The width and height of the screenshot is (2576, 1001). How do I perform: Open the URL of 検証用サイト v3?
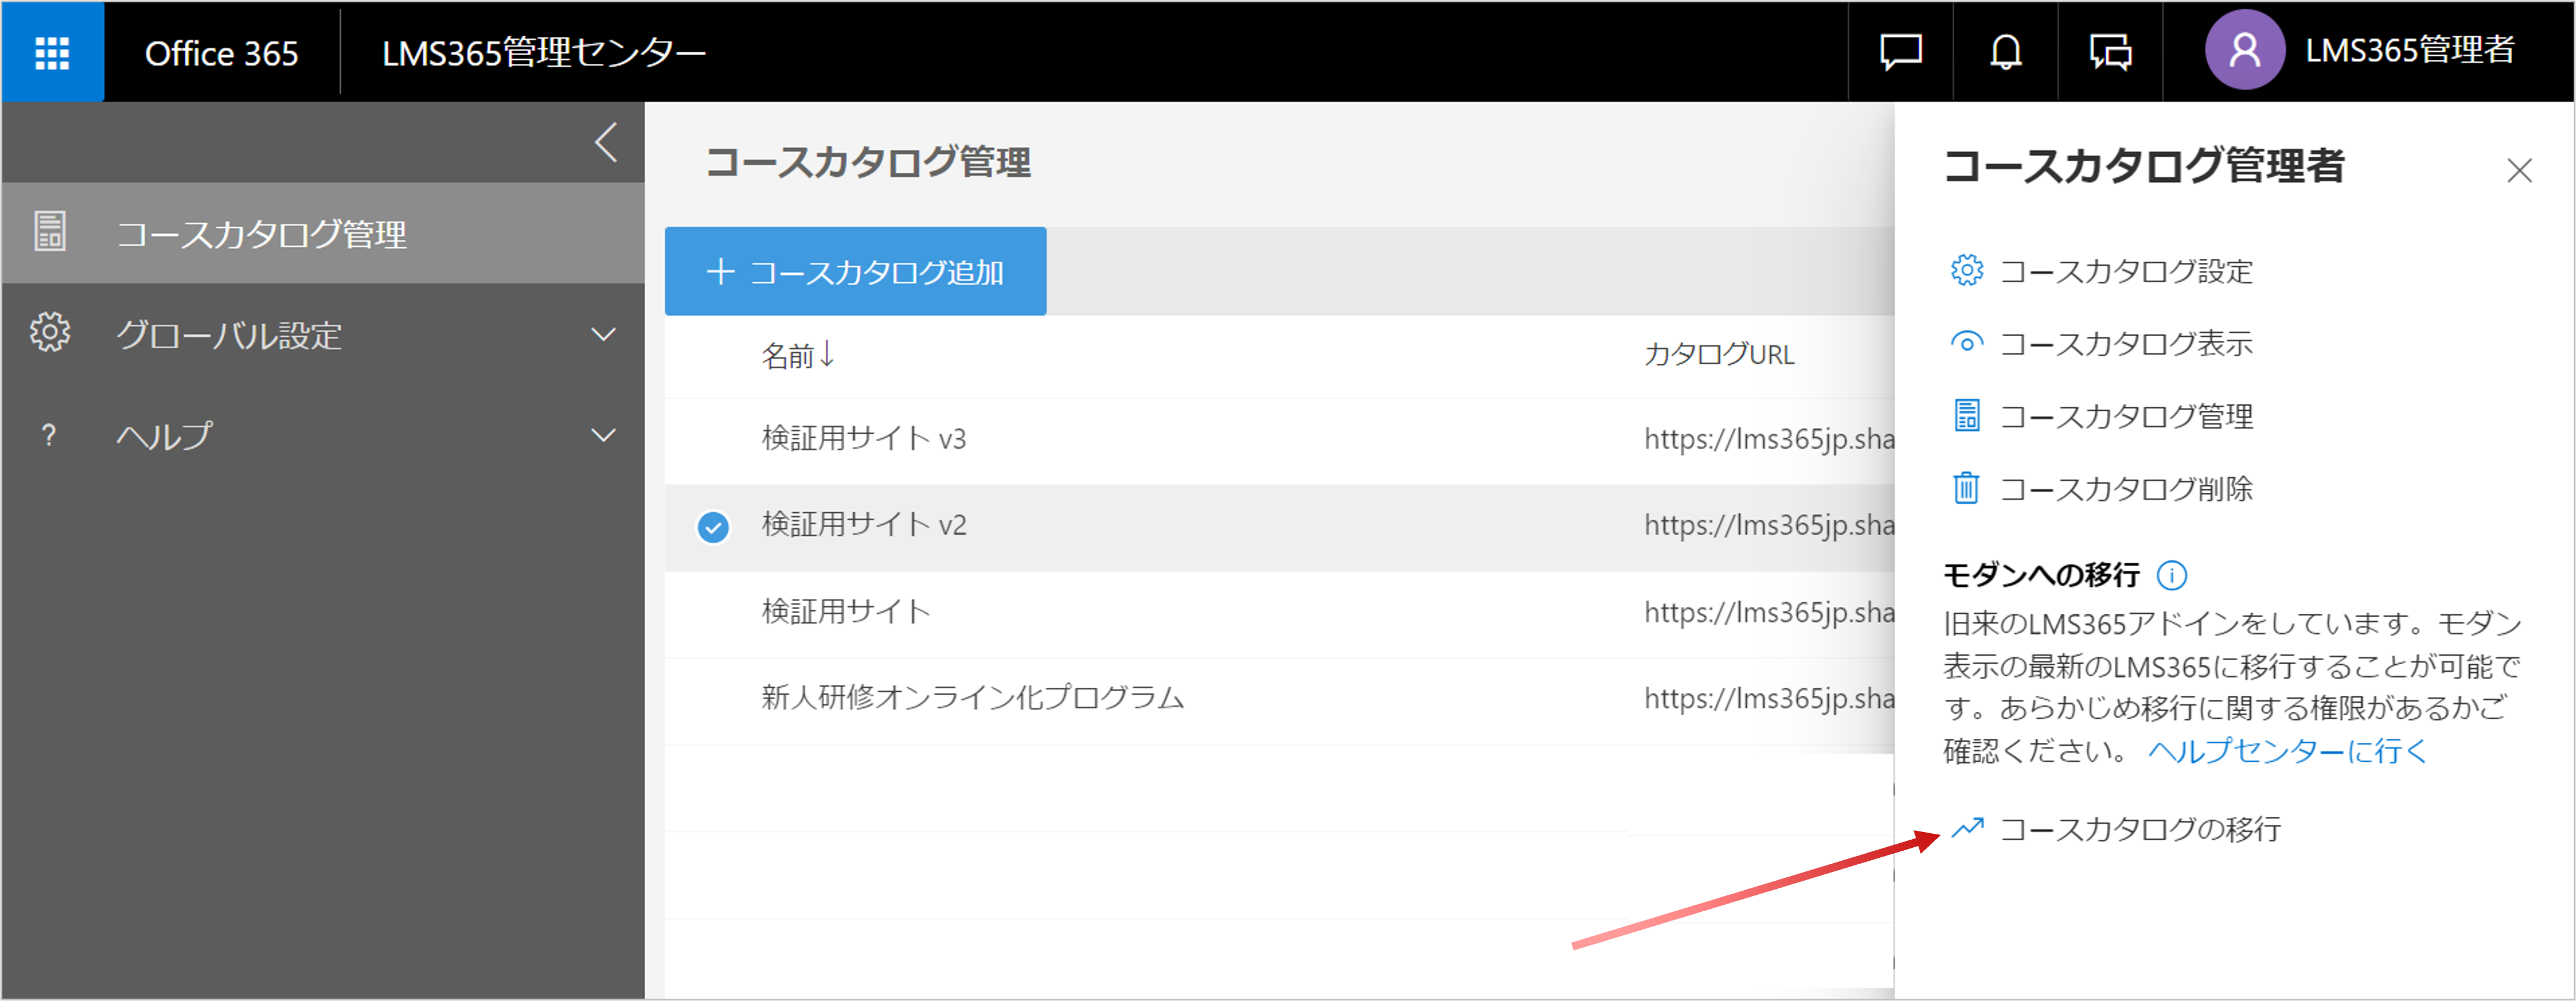(x=1769, y=439)
